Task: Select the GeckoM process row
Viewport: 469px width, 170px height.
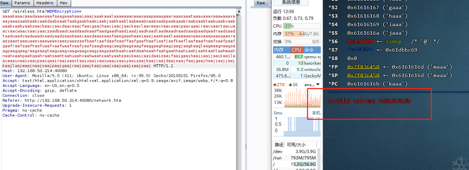Action: click(x=297, y=76)
